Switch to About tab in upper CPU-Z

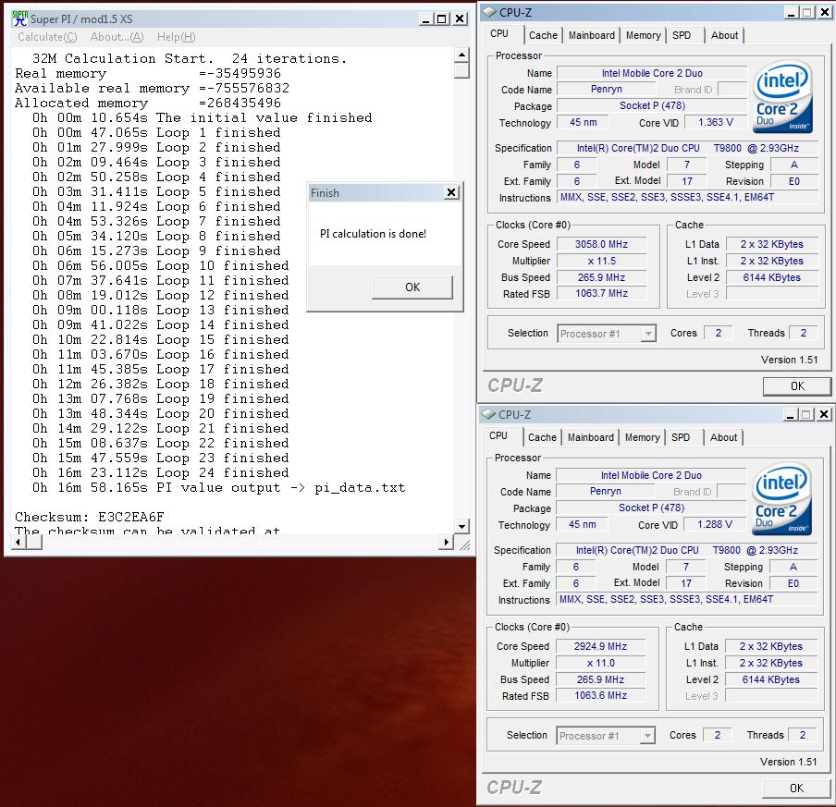pos(725,35)
